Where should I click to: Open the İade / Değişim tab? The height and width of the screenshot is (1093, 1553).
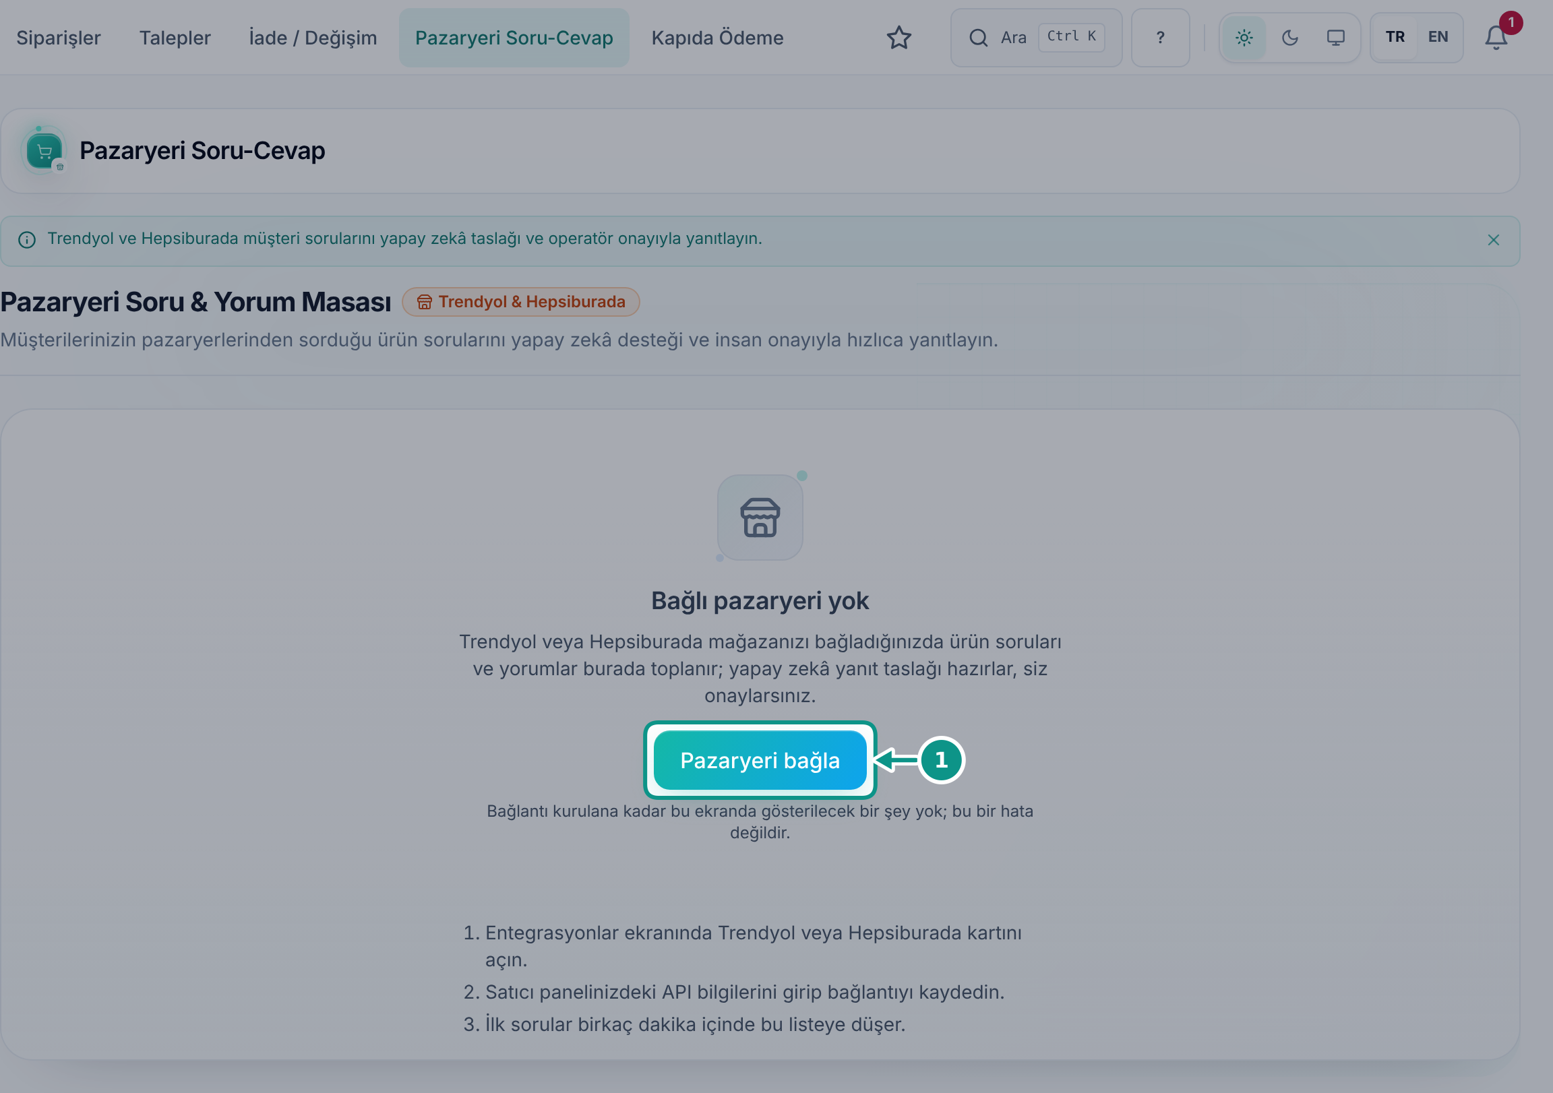click(313, 38)
